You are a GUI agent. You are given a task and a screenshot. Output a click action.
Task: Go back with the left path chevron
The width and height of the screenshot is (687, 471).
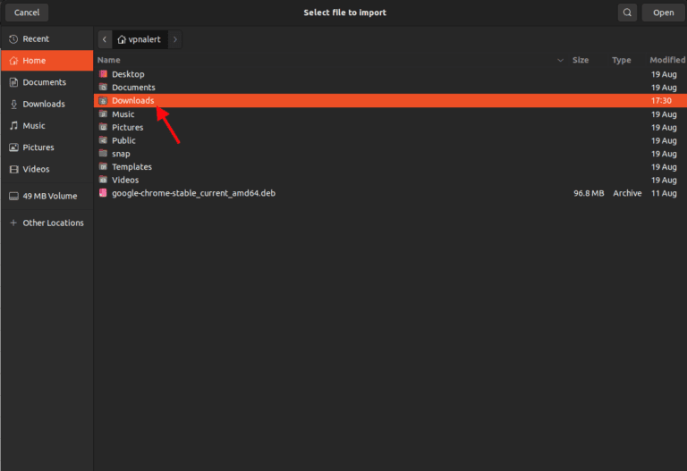click(x=105, y=39)
